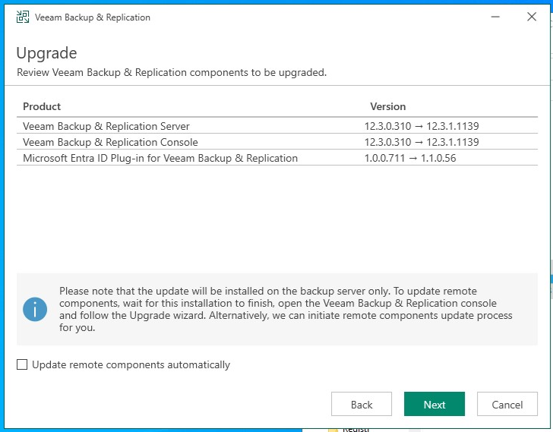
Task: Click the Veeam Backup & Replication window title
Action: 93,17
